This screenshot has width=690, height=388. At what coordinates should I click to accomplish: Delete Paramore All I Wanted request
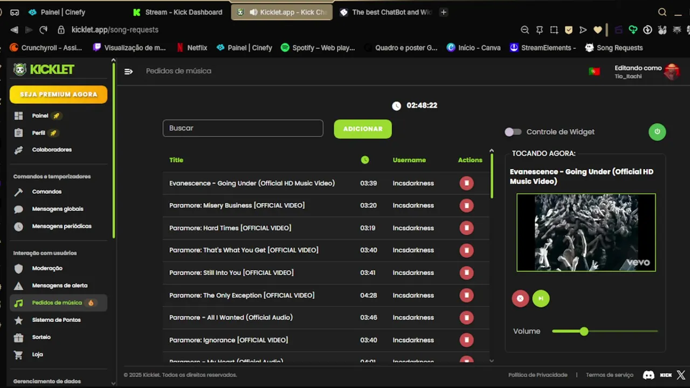(466, 317)
